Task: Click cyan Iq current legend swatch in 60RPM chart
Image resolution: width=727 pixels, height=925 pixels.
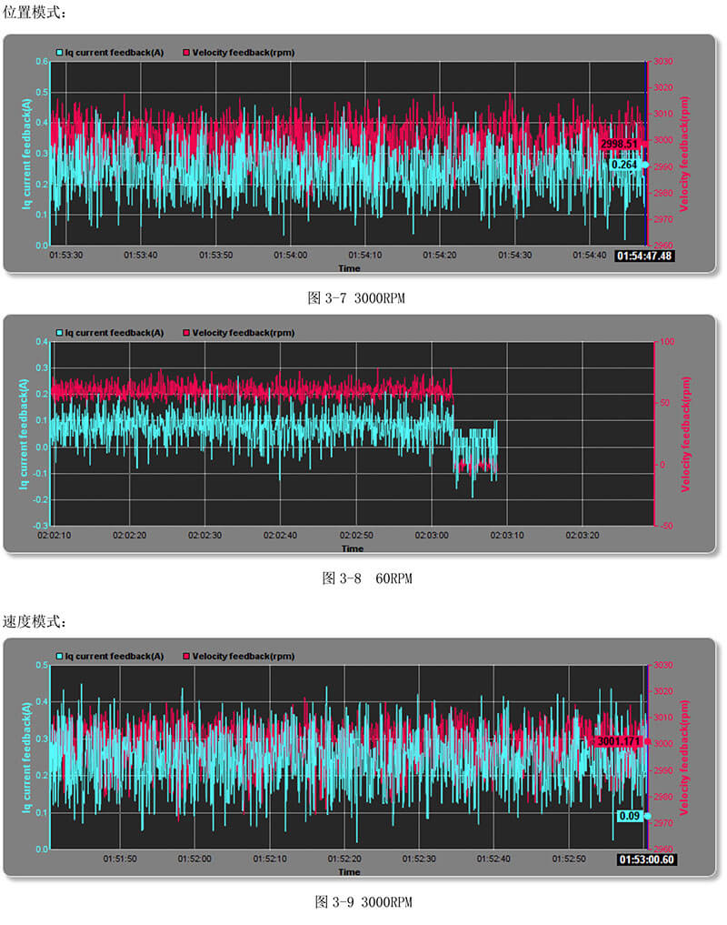Action: (x=60, y=333)
